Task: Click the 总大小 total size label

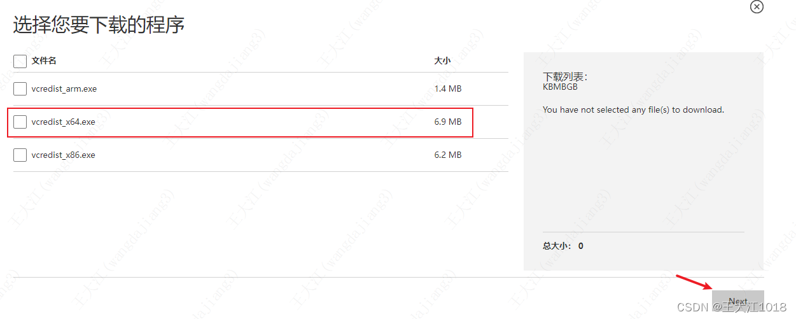Action: (x=557, y=245)
